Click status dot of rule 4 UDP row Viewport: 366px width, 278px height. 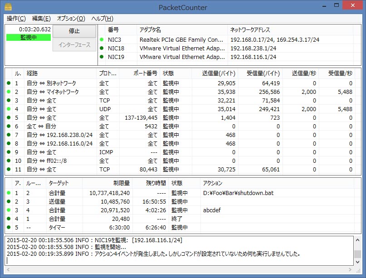(x=9, y=109)
